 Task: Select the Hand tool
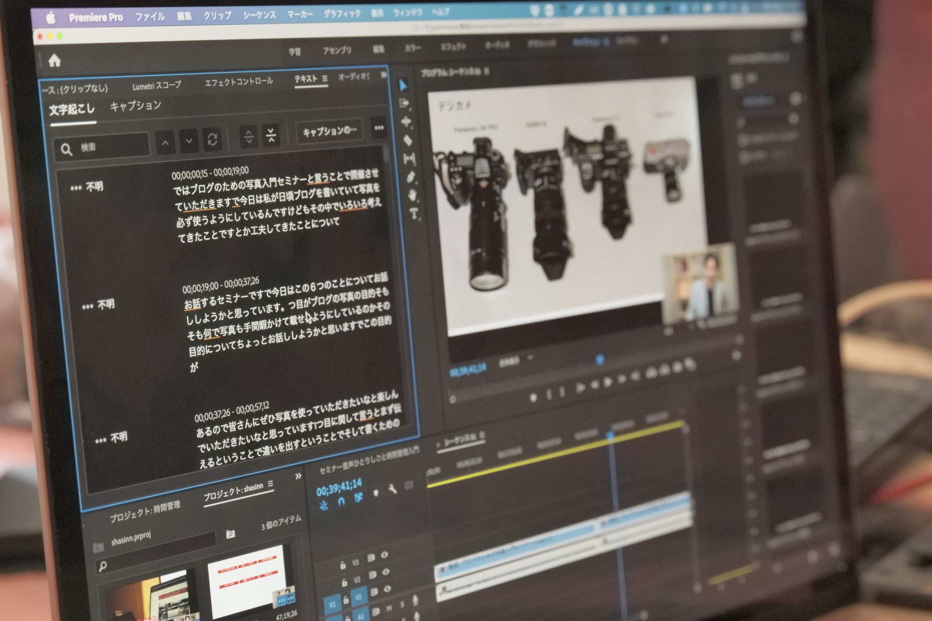[x=412, y=195]
